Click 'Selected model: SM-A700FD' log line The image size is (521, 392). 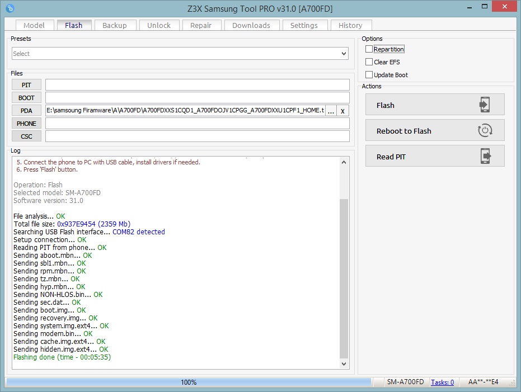(57, 192)
